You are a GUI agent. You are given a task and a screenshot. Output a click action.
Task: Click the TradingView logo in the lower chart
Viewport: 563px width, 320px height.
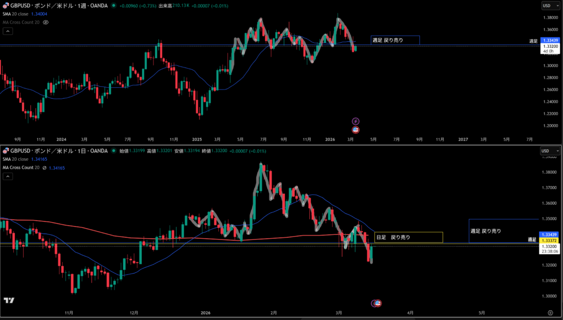coord(9,300)
